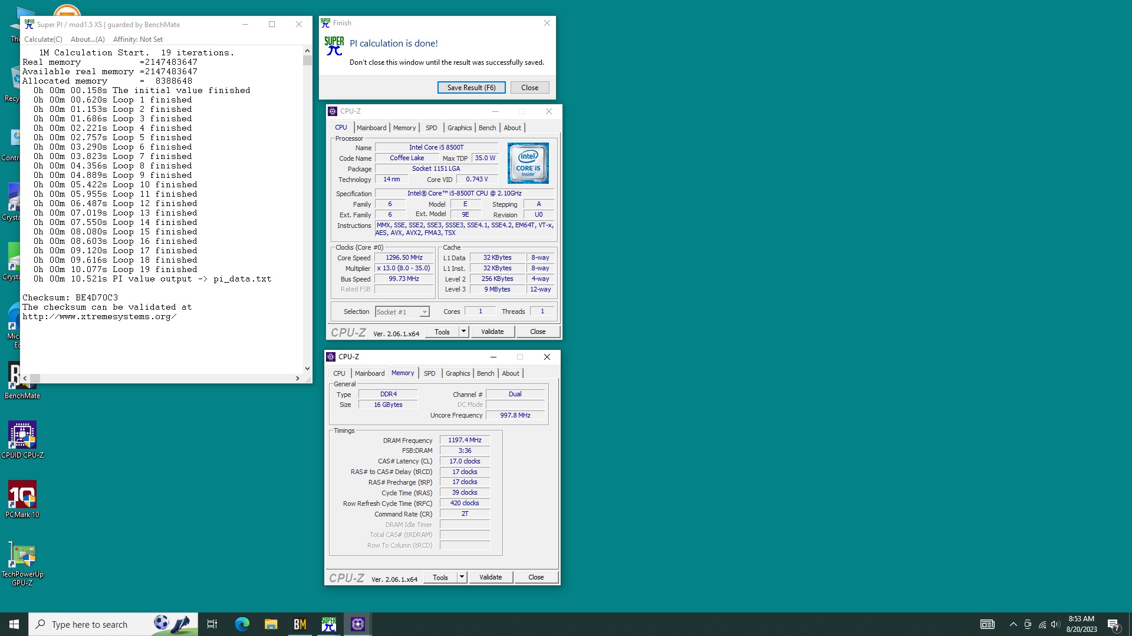Click Close button in upper CPU-Z
This screenshot has width=1132, height=636.
(538, 332)
